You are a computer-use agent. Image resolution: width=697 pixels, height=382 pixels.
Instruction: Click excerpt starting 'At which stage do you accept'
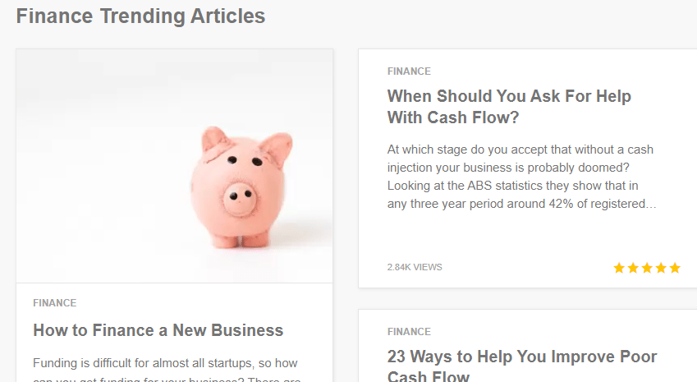point(521,177)
